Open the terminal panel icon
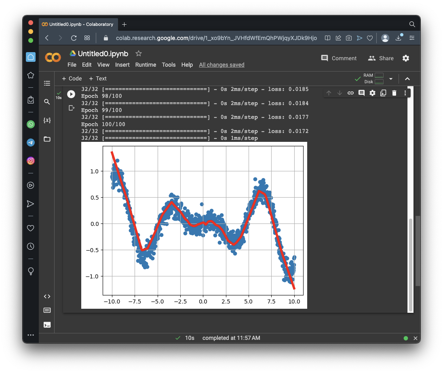Screen dimensions: 443x373 (47, 325)
